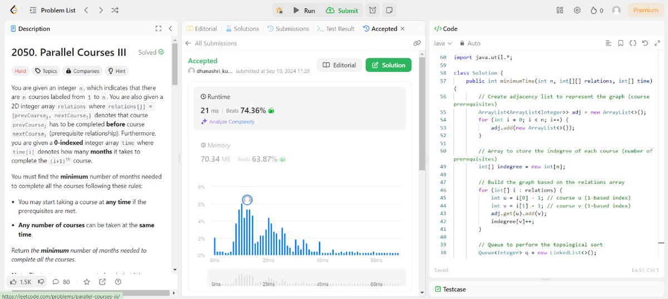The height and width of the screenshot is (299, 668).
Task: Switch to the Description tab
Action: click(30, 28)
